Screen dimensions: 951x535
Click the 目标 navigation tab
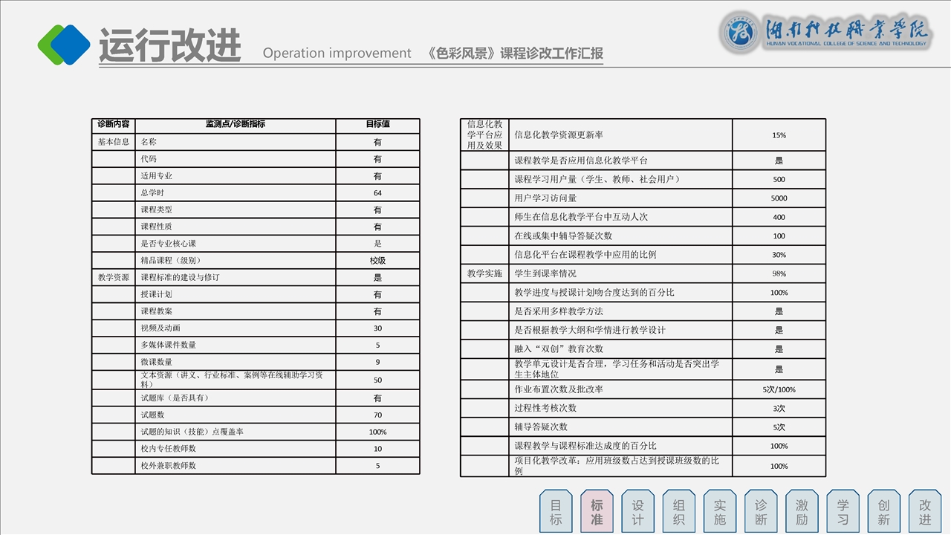556,512
